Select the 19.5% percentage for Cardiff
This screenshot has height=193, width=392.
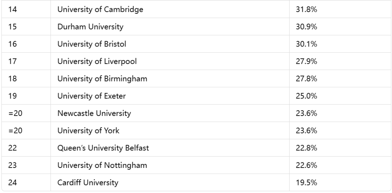[x=306, y=182]
